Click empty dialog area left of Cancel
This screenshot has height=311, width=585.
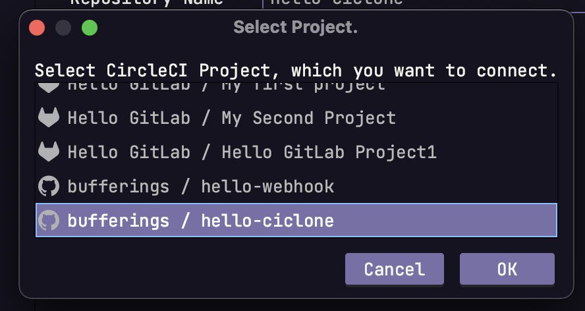pyautogui.click(x=184, y=269)
